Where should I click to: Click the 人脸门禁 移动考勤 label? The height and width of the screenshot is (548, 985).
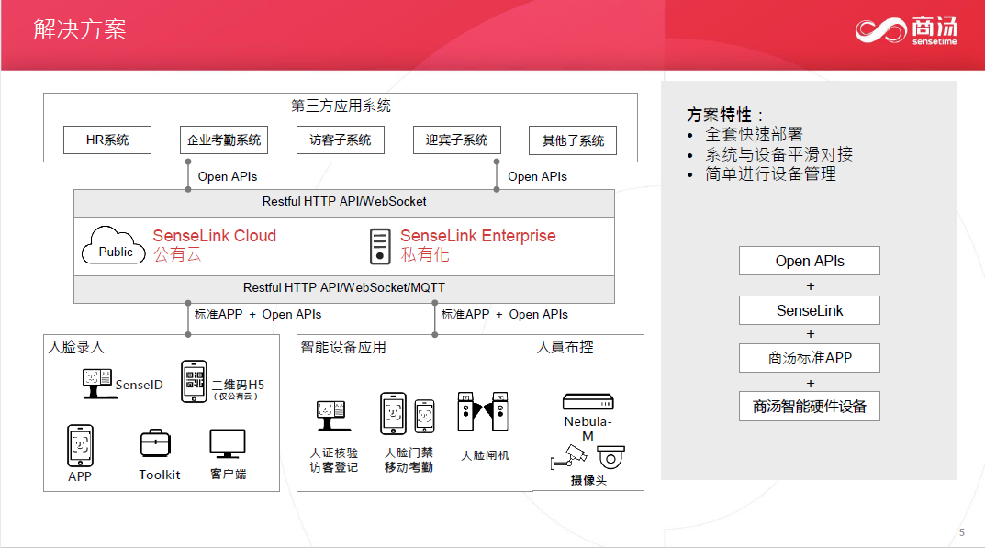[x=409, y=460]
